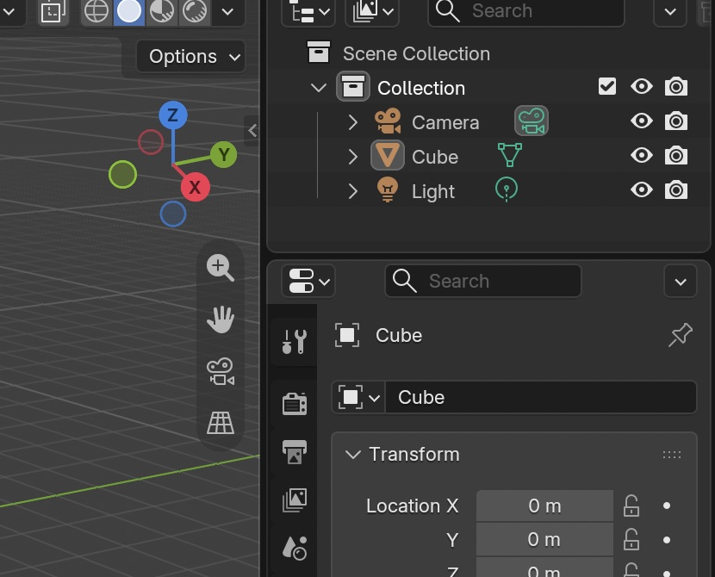Click the Light data icon
The image size is (715, 577).
[x=507, y=189]
